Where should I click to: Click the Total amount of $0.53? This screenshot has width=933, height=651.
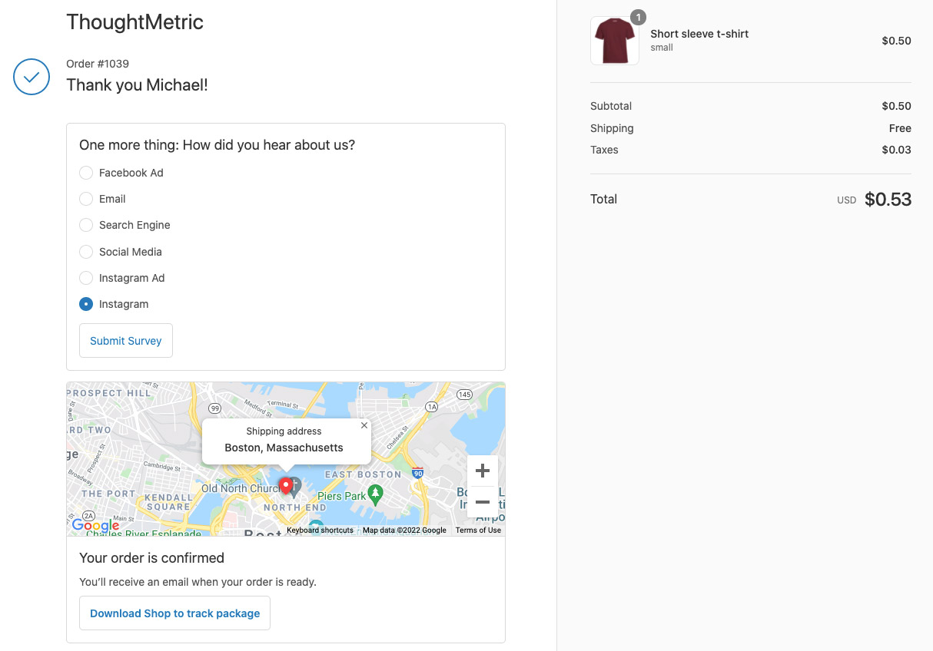(888, 199)
